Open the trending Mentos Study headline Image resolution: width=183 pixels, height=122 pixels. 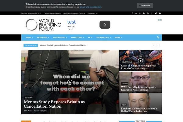tap(63, 45)
